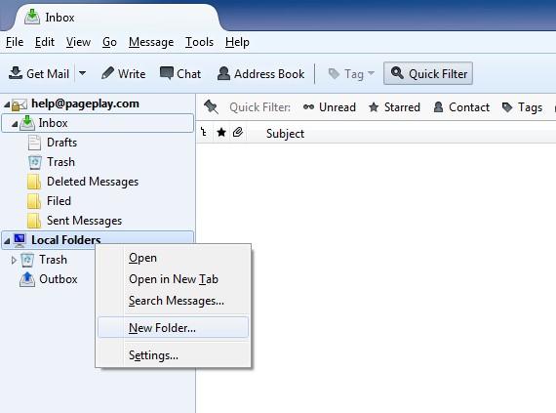The height and width of the screenshot is (413, 556).
Task: Choose New Folder... from the context menu
Action: coord(173,327)
